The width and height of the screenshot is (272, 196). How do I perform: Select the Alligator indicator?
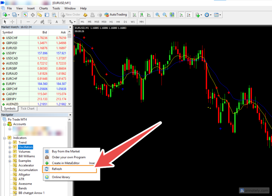[x=24, y=175]
